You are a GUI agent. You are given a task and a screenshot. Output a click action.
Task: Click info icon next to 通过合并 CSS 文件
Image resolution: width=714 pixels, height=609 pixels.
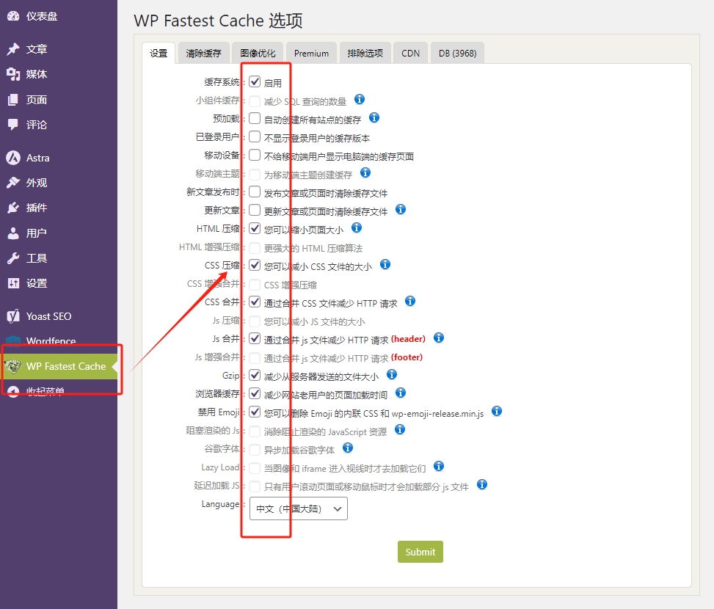pyautogui.click(x=409, y=301)
